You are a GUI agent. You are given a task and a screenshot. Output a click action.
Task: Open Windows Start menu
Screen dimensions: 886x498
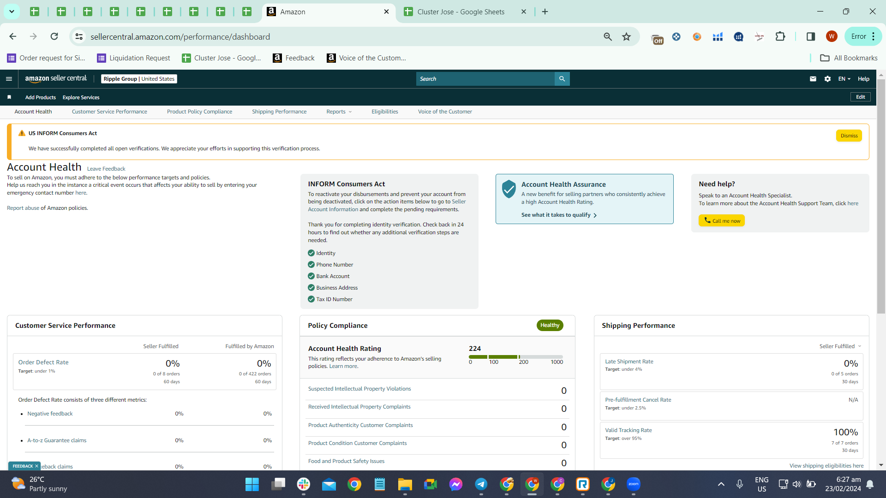(x=252, y=484)
